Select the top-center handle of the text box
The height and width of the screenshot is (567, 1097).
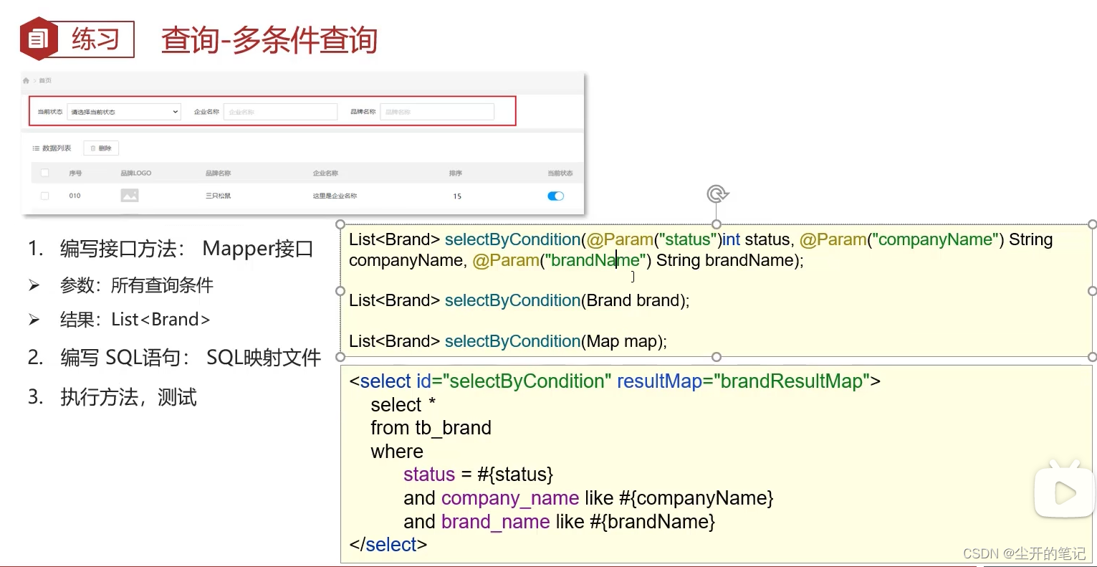pyautogui.click(x=717, y=224)
